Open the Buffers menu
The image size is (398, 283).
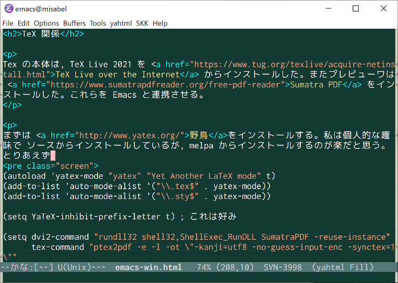coord(74,23)
